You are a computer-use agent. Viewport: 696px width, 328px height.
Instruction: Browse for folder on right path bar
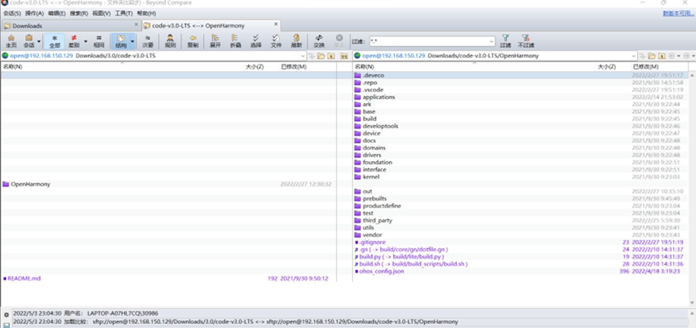[652, 56]
